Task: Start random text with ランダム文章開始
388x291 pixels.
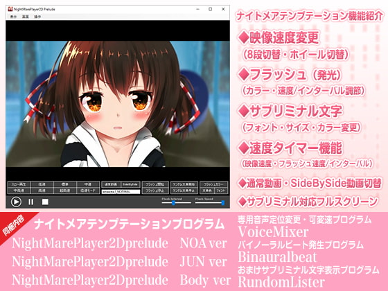Action: tap(184, 184)
